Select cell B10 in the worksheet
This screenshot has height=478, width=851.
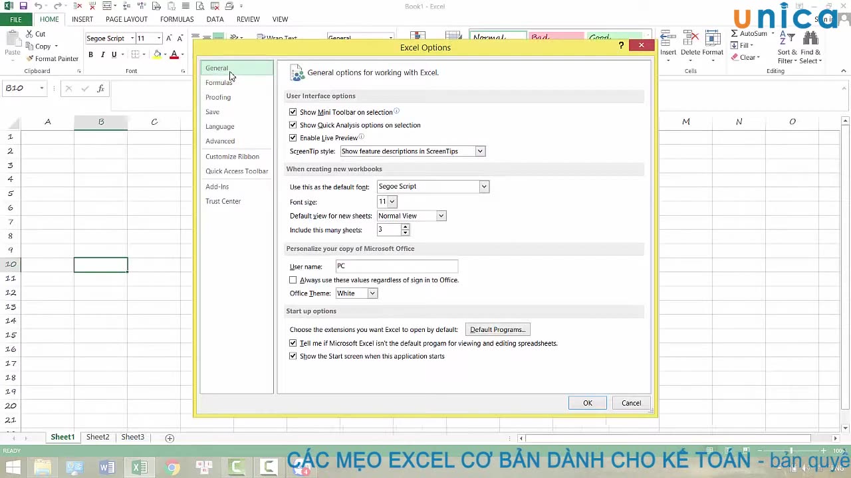coord(101,265)
